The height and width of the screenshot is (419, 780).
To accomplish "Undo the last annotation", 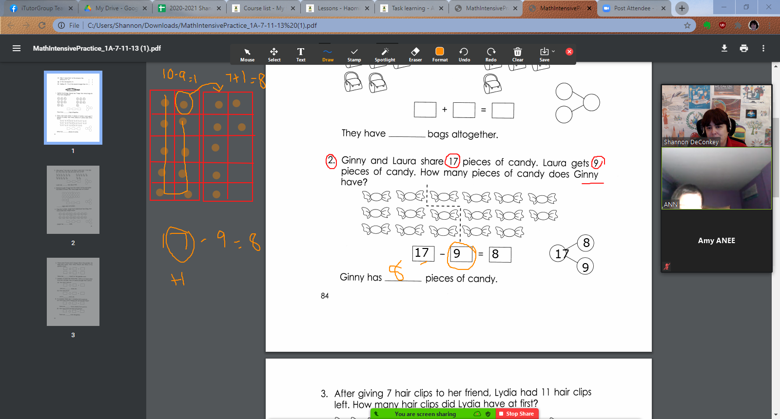I will [464, 54].
